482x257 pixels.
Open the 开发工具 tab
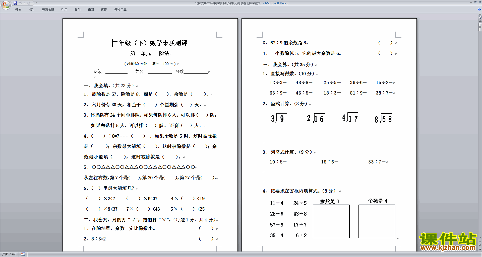(x=120, y=10)
